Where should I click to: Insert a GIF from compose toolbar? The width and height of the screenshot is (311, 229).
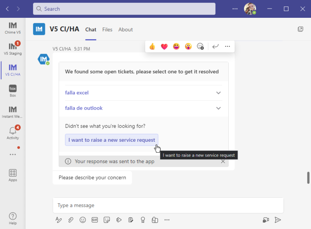(x=95, y=220)
